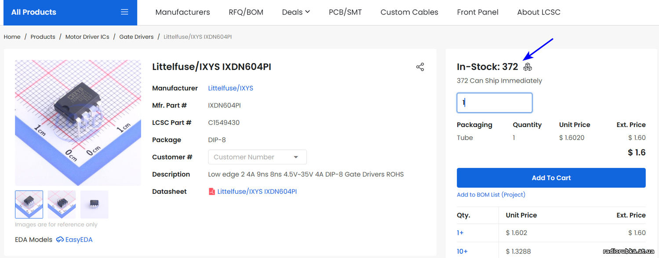The image size is (659, 258).
Task: Open the Littelfuse/IXYS IXDN604PI datasheet link
Action: (x=257, y=192)
